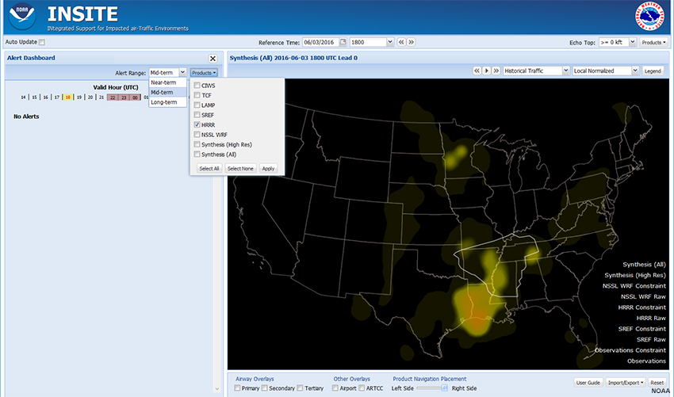Toggle the Alert Dashboard Products dropdown
This screenshot has height=397, width=674.
click(204, 73)
